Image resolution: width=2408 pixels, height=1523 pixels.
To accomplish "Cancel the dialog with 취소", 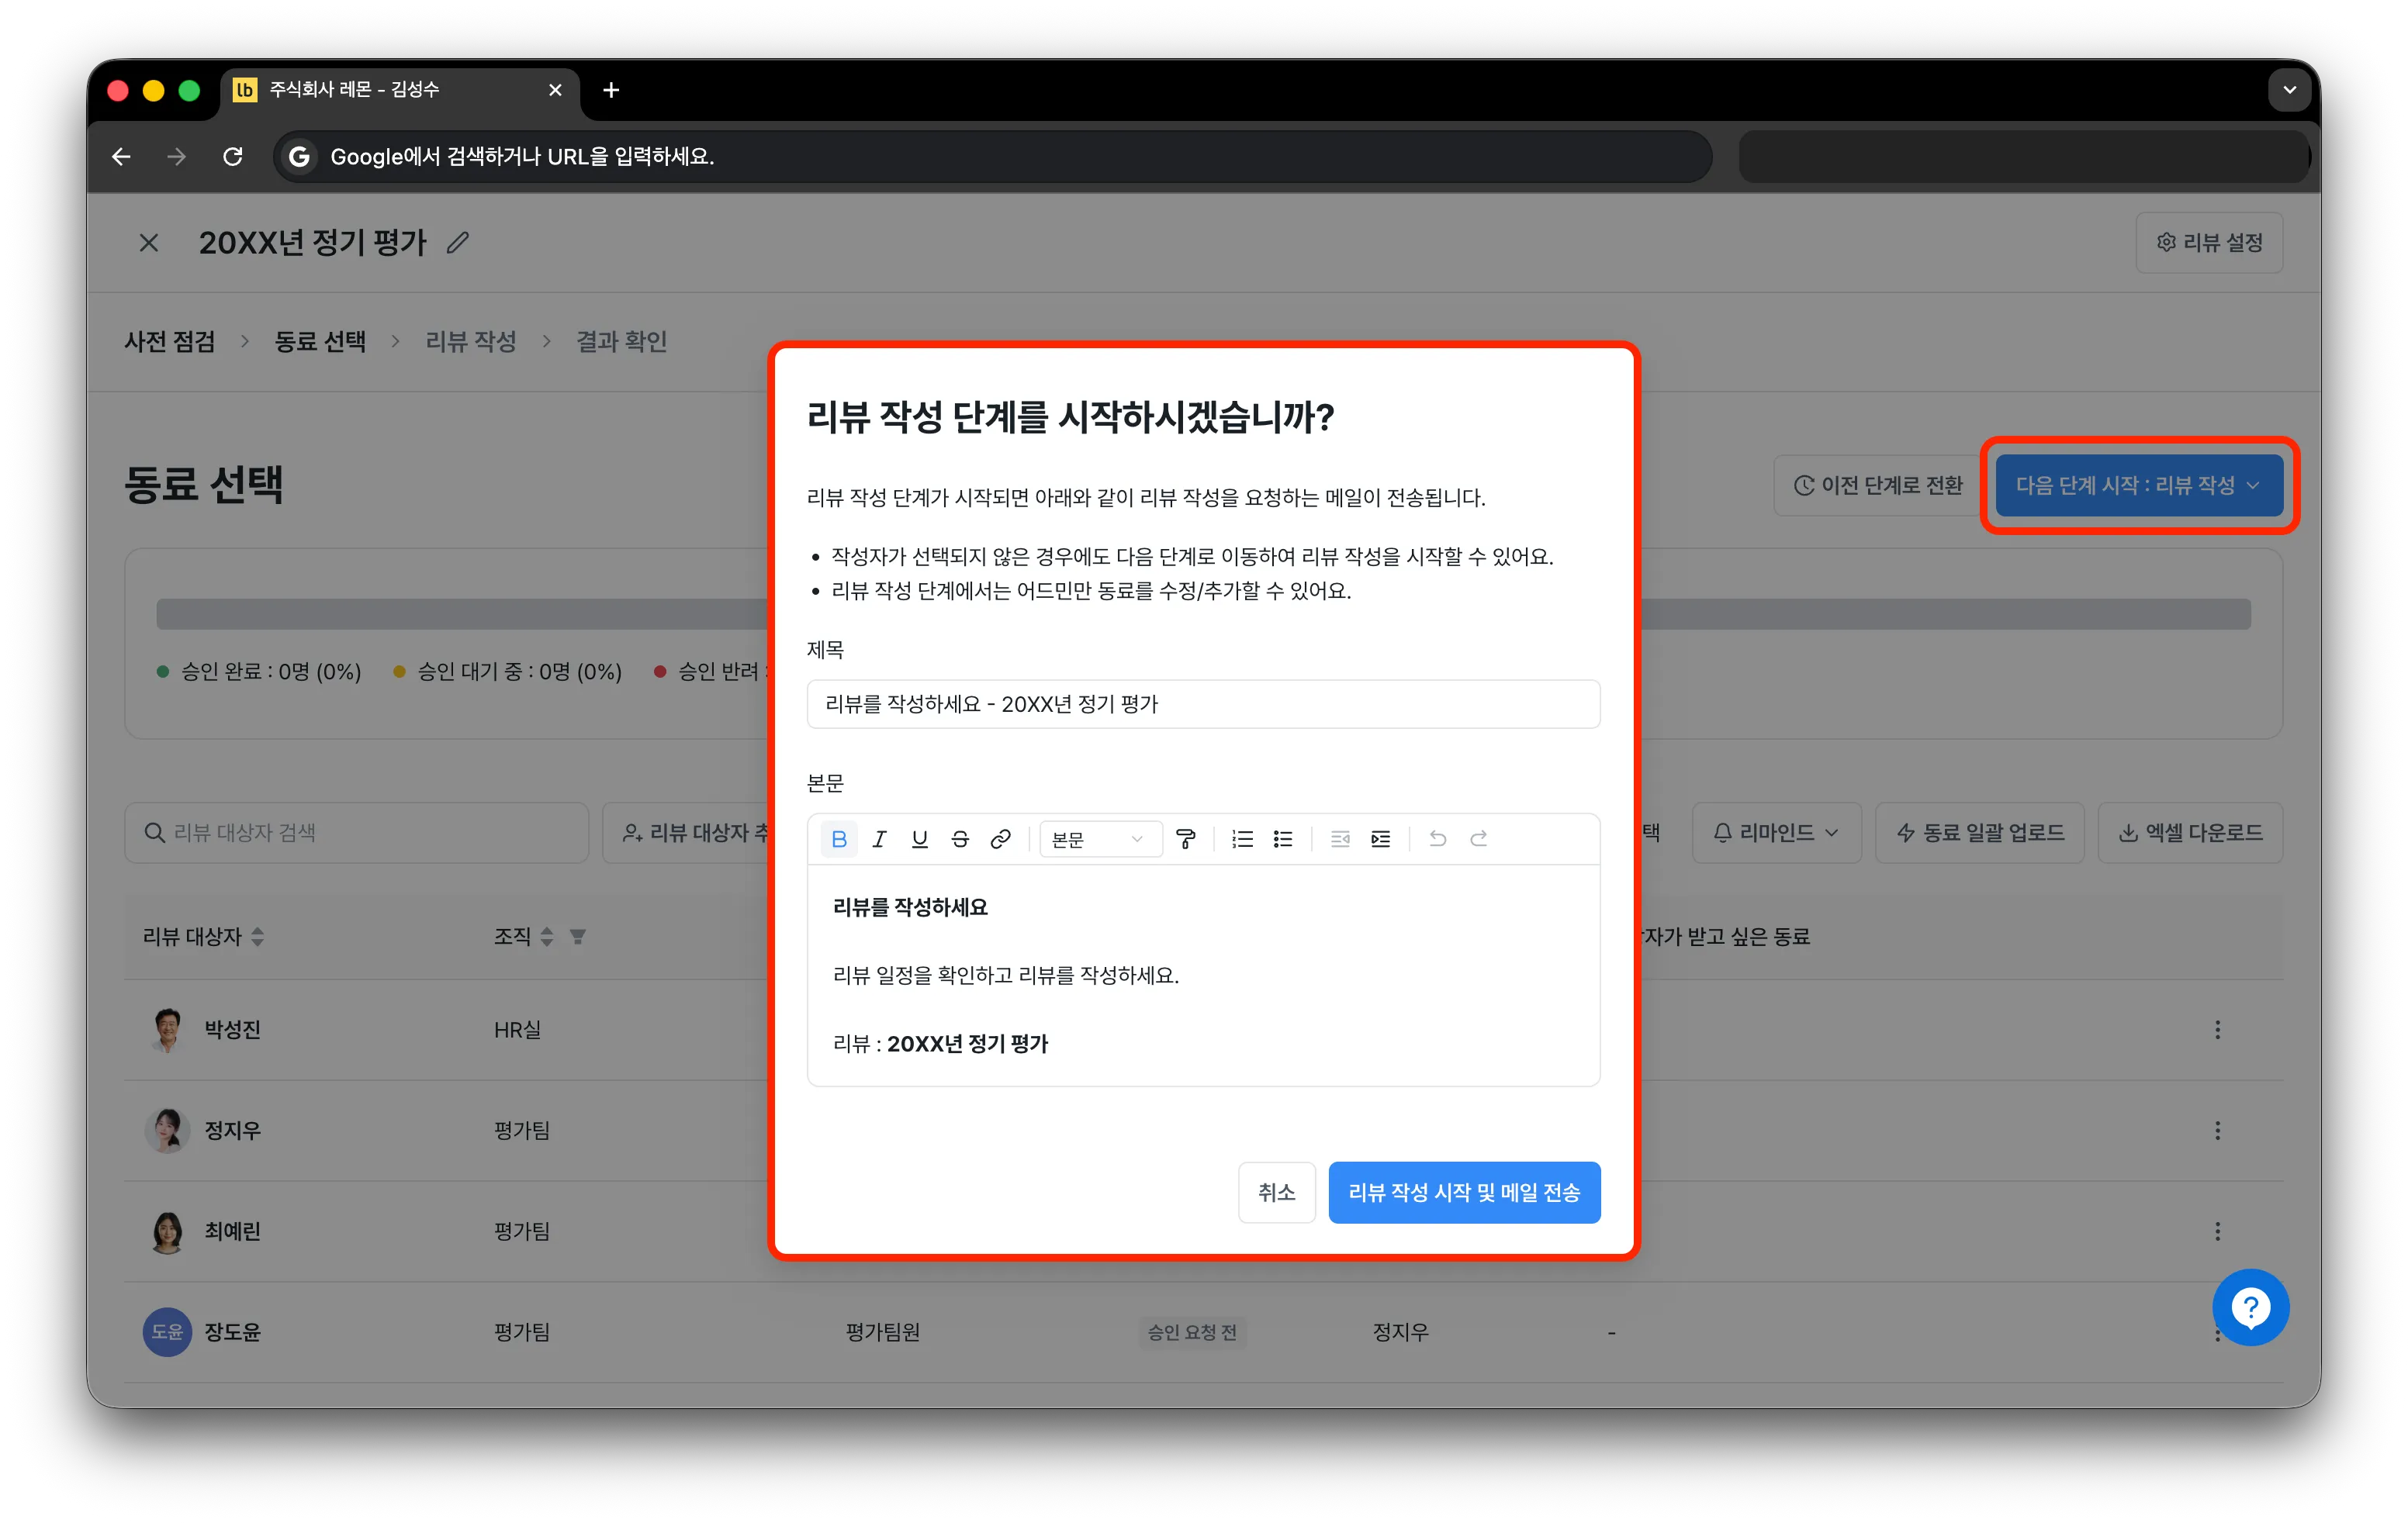I will click(x=1276, y=1192).
